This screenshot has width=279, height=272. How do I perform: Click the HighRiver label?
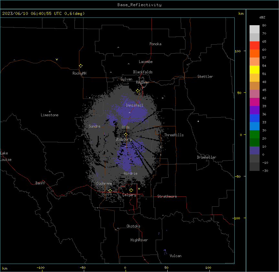tap(139, 240)
